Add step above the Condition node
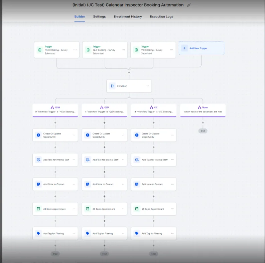Screen dimensions: 265x263 point(129,72)
